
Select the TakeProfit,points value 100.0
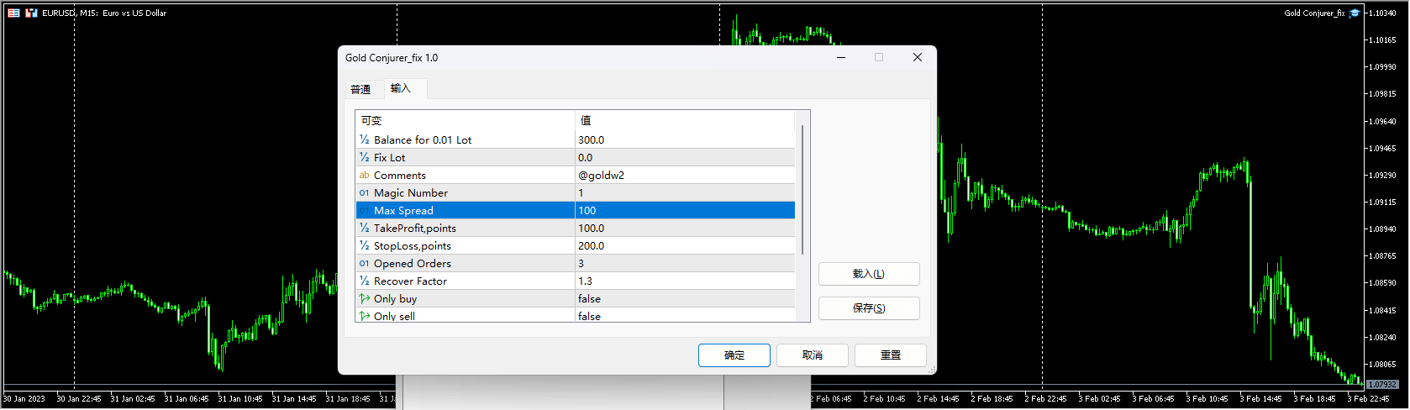click(x=684, y=229)
